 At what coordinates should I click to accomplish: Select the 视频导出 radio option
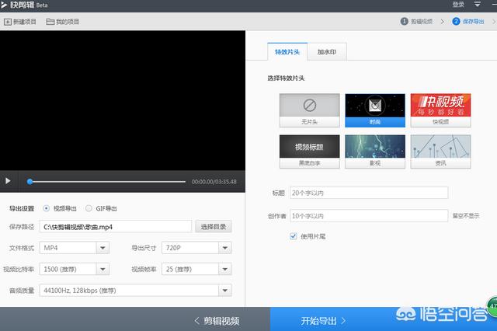(47, 208)
